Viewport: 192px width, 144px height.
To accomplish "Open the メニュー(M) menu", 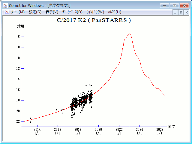I will pyautogui.click(x=18, y=12).
